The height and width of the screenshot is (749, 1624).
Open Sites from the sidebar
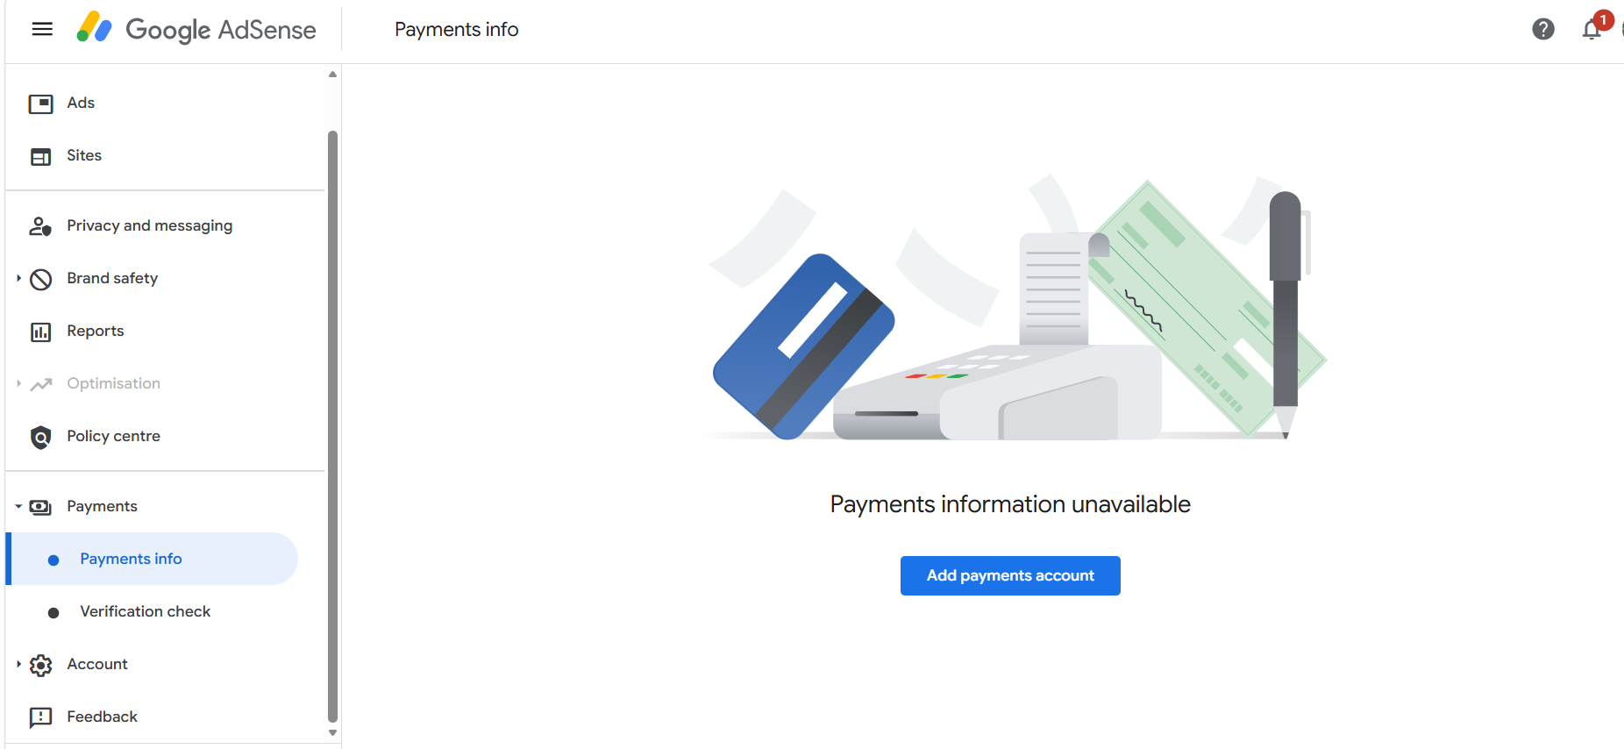pyautogui.click(x=84, y=155)
